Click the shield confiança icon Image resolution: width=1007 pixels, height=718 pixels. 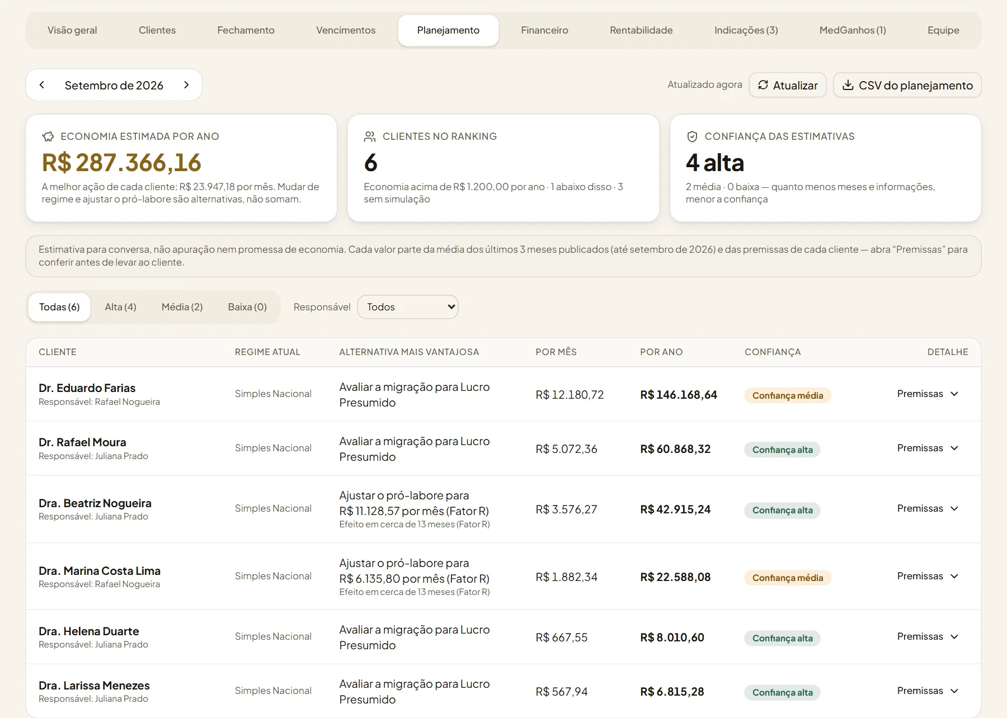click(x=692, y=136)
